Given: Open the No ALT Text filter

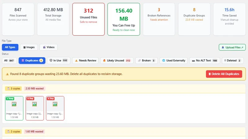Looking at the screenshot, I should [x=205, y=61].
